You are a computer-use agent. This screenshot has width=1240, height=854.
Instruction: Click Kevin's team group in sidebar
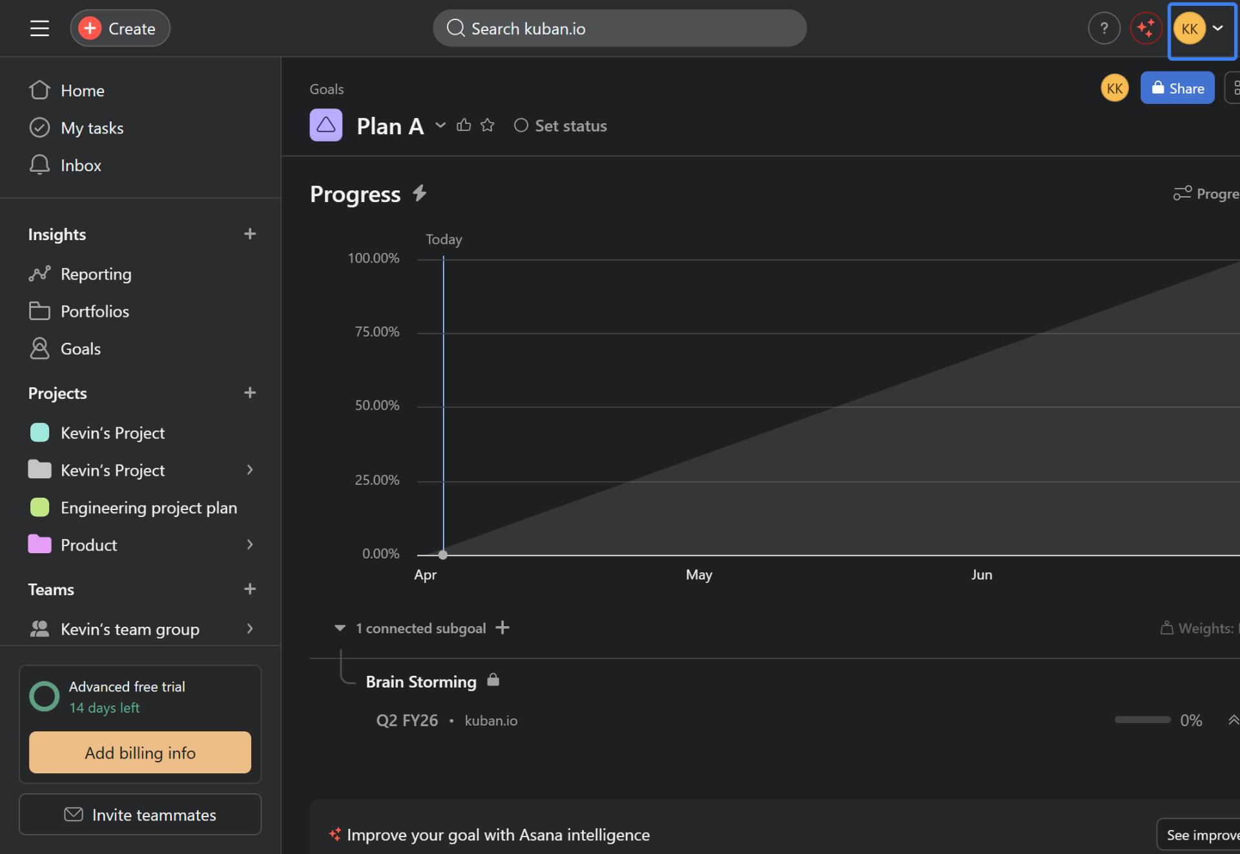click(x=130, y=629)
